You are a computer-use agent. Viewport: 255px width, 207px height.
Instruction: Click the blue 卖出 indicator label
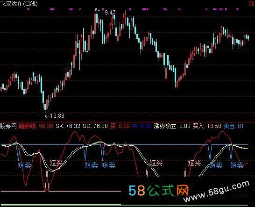[x=229, y=126]
